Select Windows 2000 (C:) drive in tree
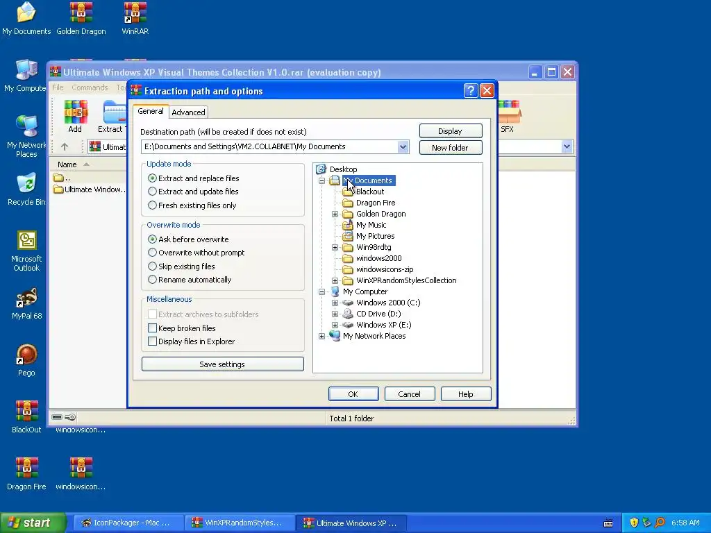 (388, 303)
